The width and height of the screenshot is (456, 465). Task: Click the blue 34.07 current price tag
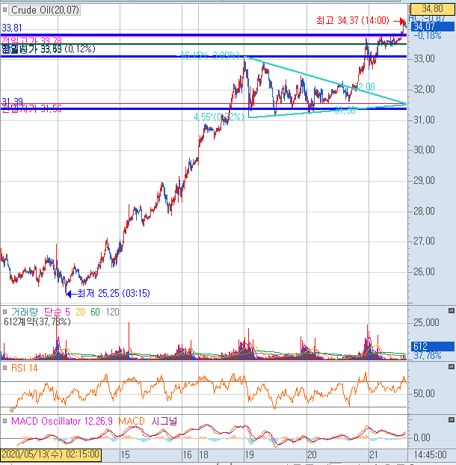coord(433,27)
